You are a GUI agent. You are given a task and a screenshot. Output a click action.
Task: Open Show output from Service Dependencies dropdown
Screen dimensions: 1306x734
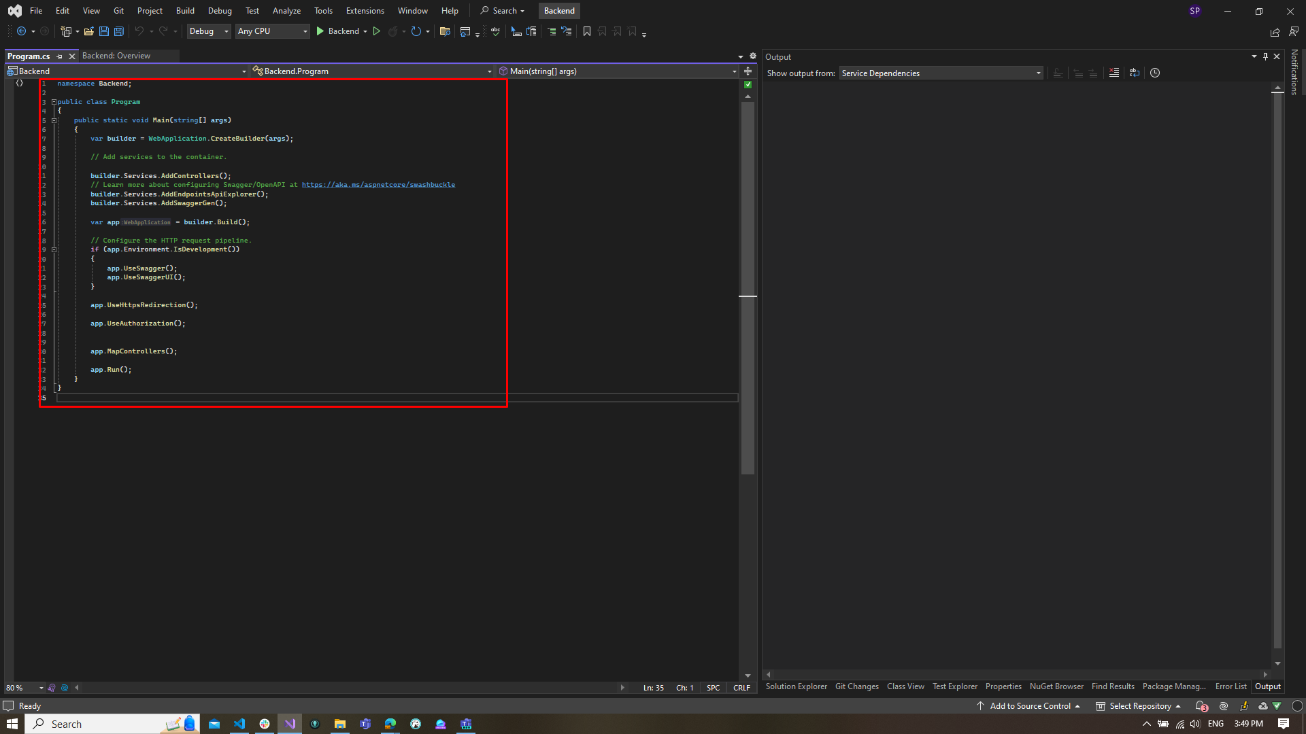coord(941,73)
